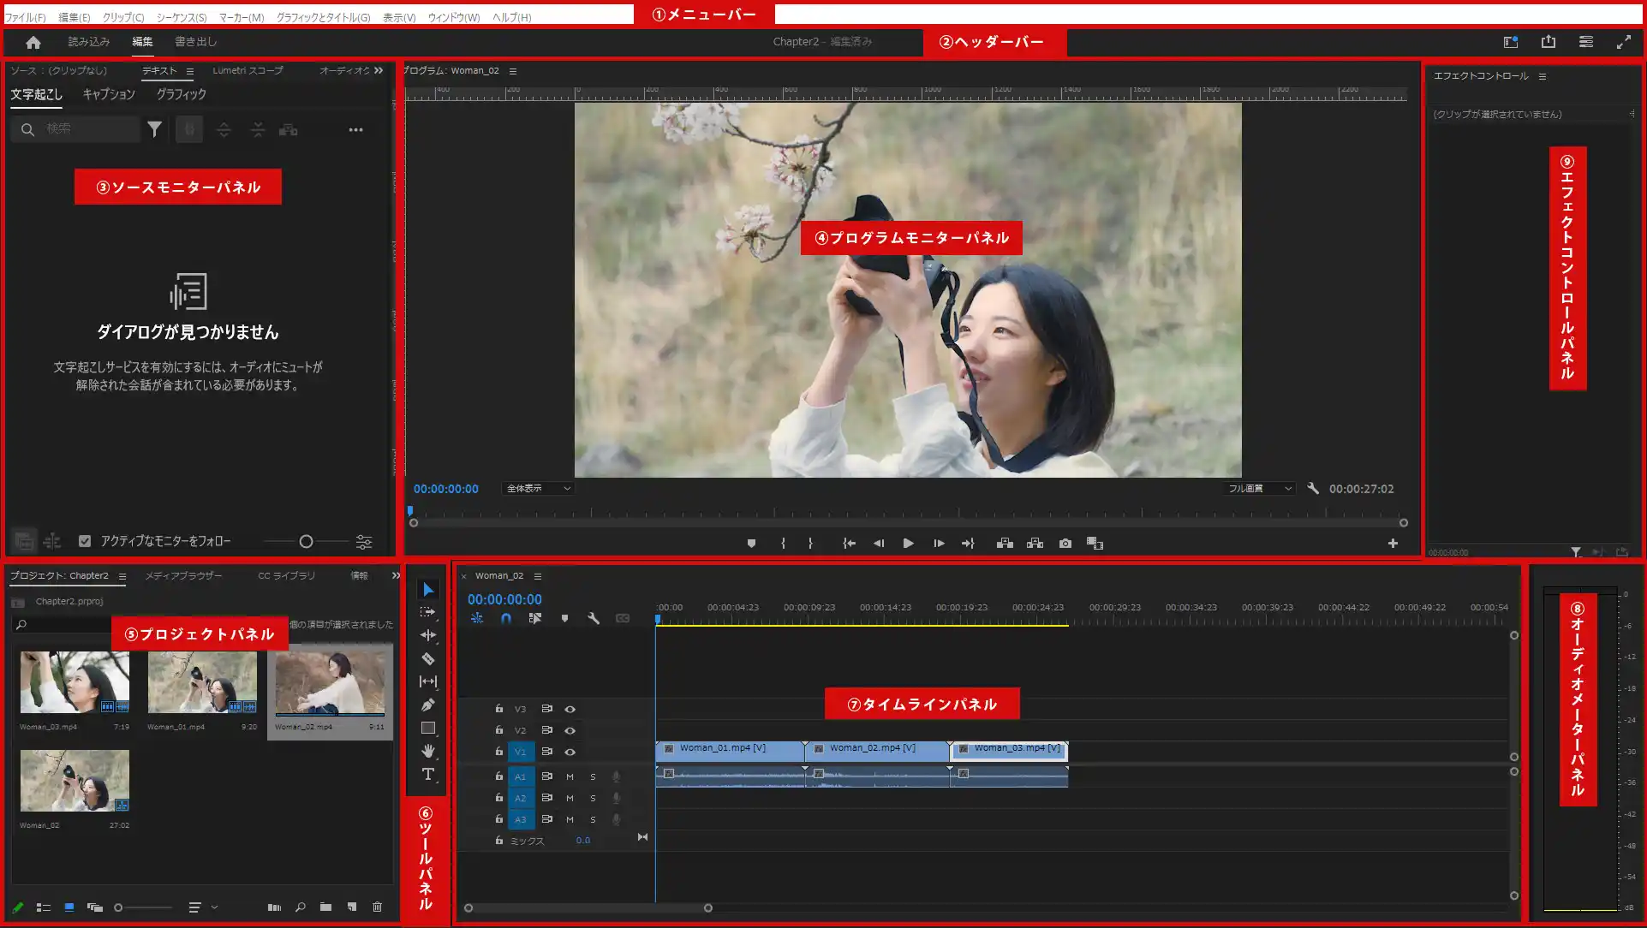This screenshot has width=1647, height=928.
Task: Toggle Linked Selection in timeline
Action: click(535, 618)
